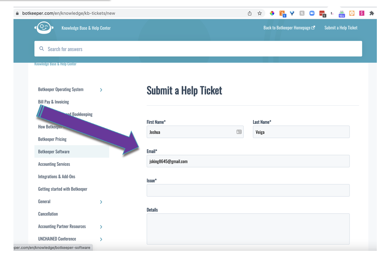Expand UNCHAINED Conference chevron
This screenshot has width=390, height=263.
coord(101,239)
